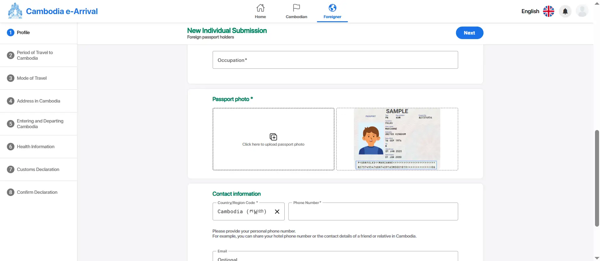Go to Period of Travel to Cambodia step
This screenshot has width=600, height=261.
[x=39, y=55]
